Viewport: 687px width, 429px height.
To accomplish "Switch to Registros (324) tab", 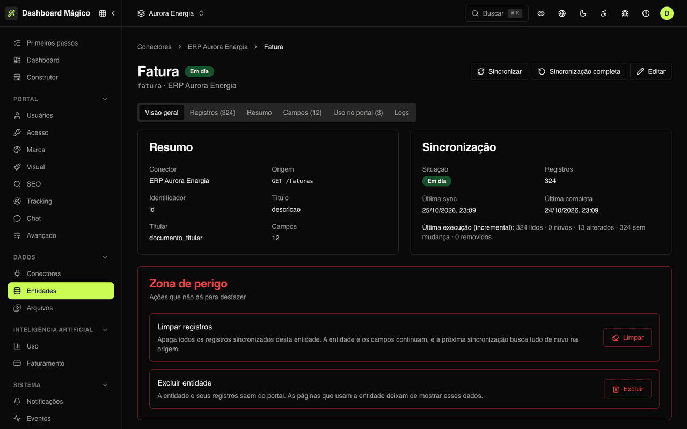I will [x=213, y=113].
